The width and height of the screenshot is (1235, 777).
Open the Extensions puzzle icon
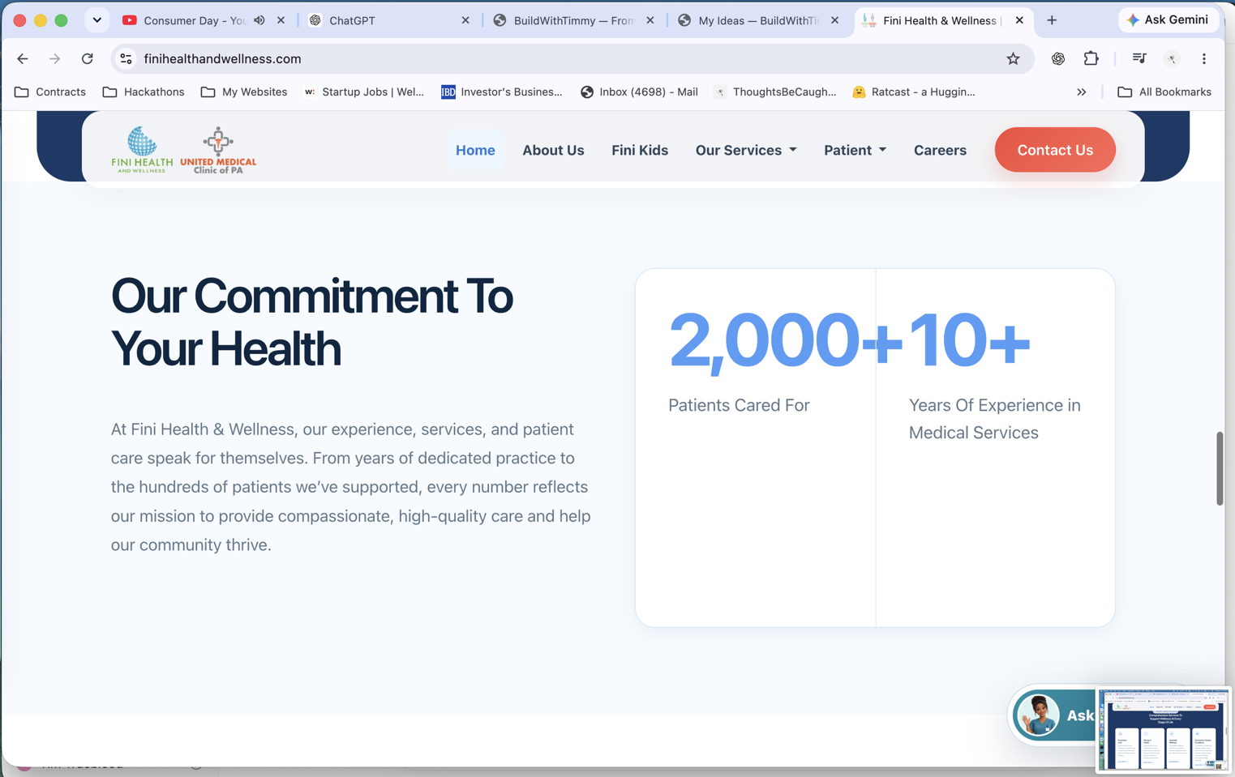(x=1091, y=59)
